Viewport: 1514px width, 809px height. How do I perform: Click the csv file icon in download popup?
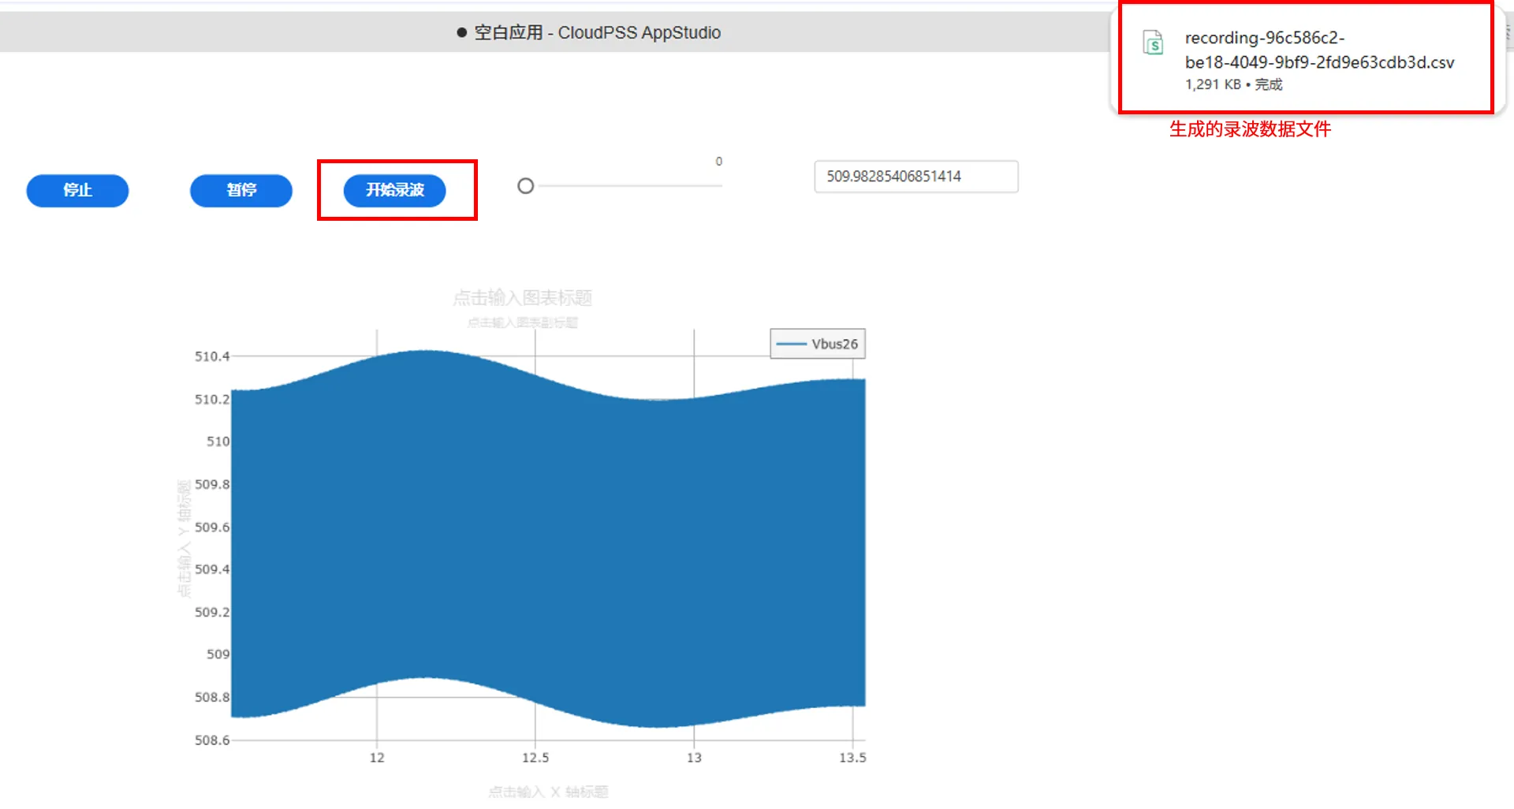click(1153, 43)
